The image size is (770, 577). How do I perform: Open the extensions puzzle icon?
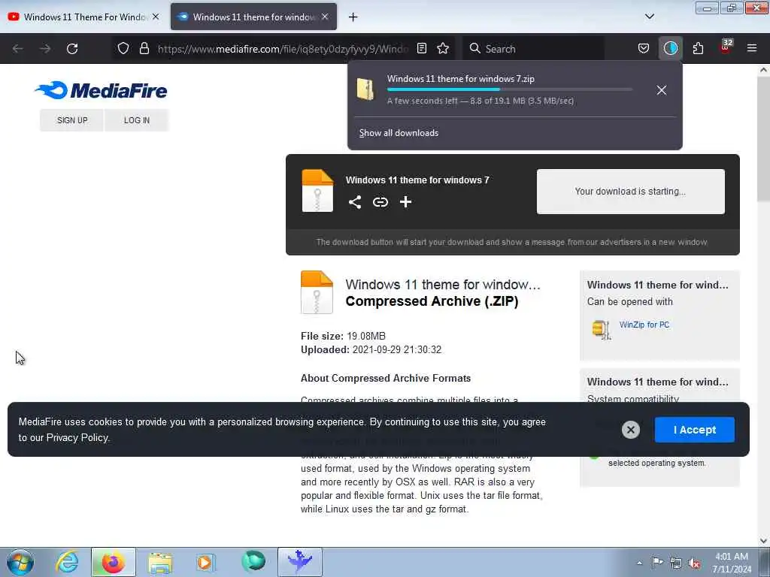click(698, 48)
